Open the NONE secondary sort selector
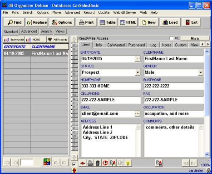212x174 pixels. pos(36,40)
